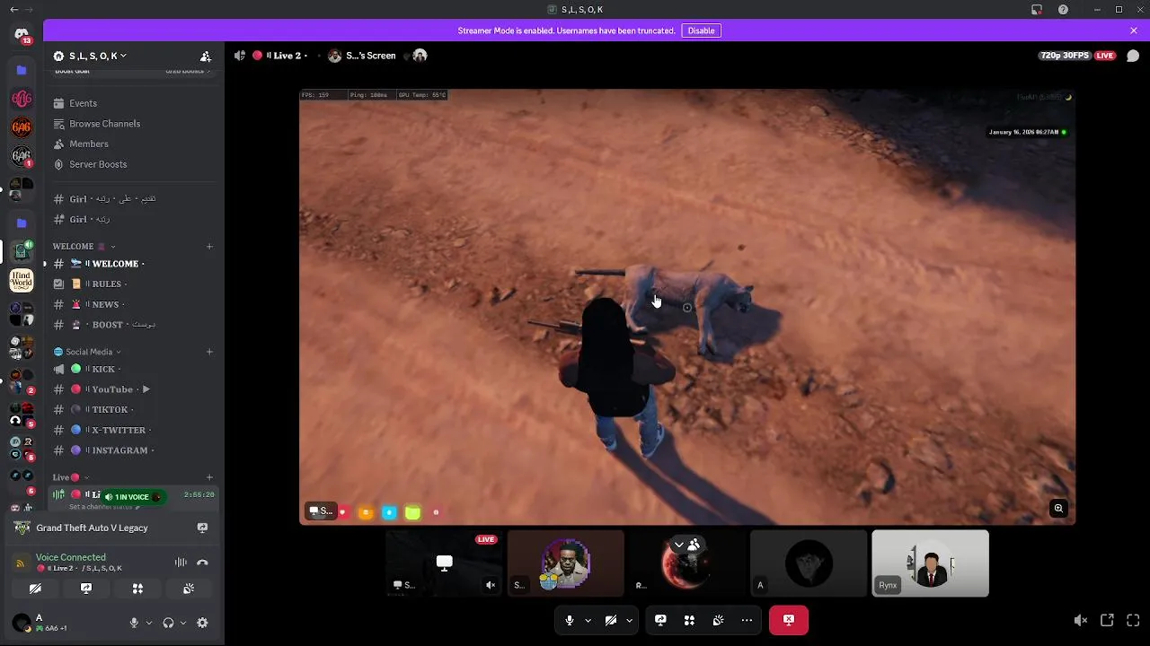Select the LIVE stream thumbnail tile
The width and height of the screenshot is (1150, 646).
click(444, 563)
